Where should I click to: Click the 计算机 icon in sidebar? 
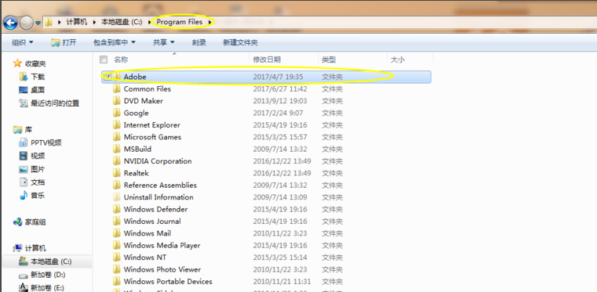click(x=17, y=248)
